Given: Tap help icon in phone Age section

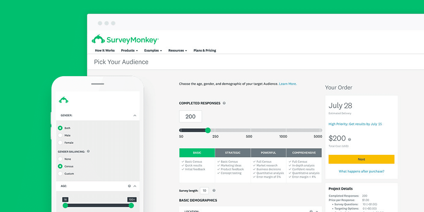Looking at the screenshot, I should click(129, 186).
